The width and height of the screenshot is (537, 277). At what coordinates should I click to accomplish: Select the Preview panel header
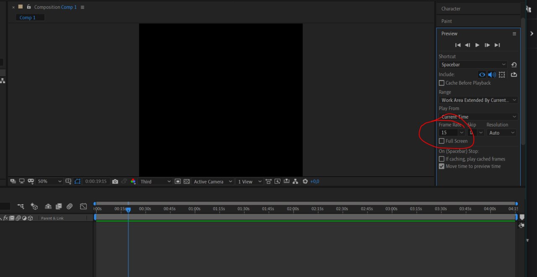pyautogui.click(x=449, y=34)
